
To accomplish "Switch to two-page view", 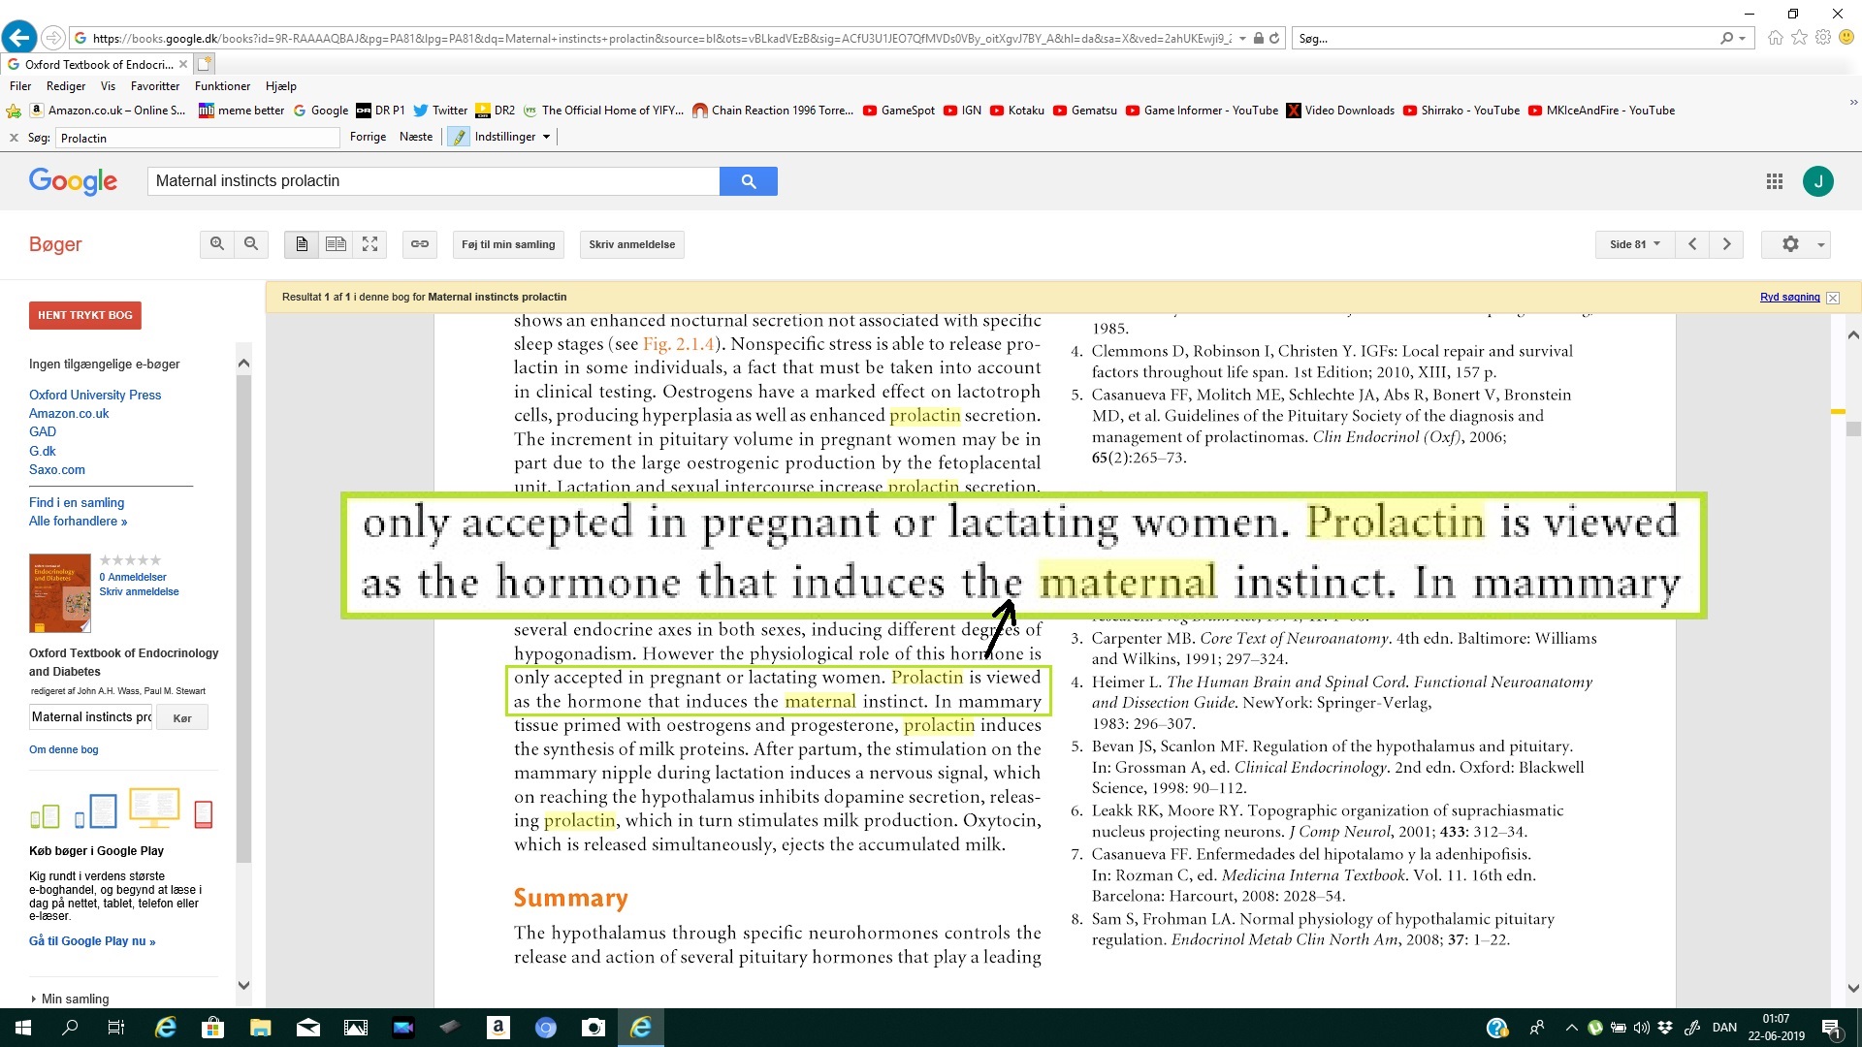I will (x=336, y=244).
